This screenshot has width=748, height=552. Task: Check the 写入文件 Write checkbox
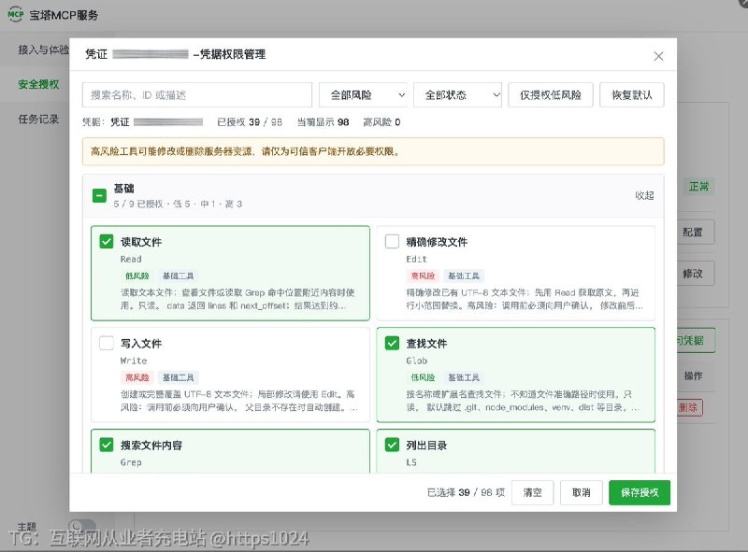[107, 343]
